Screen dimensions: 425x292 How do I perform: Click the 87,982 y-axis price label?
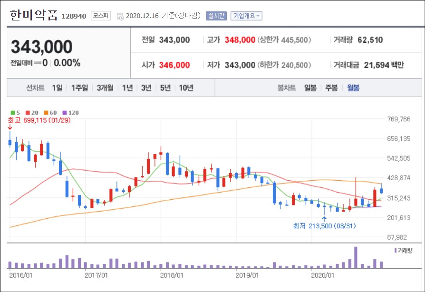point(397,237)
